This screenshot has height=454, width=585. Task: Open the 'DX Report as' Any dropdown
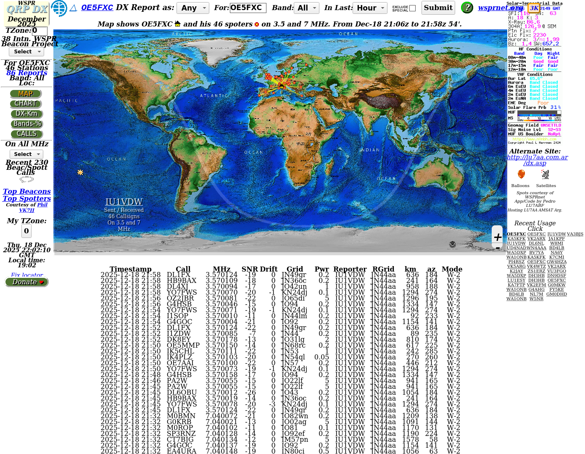[x=192, y=8]
